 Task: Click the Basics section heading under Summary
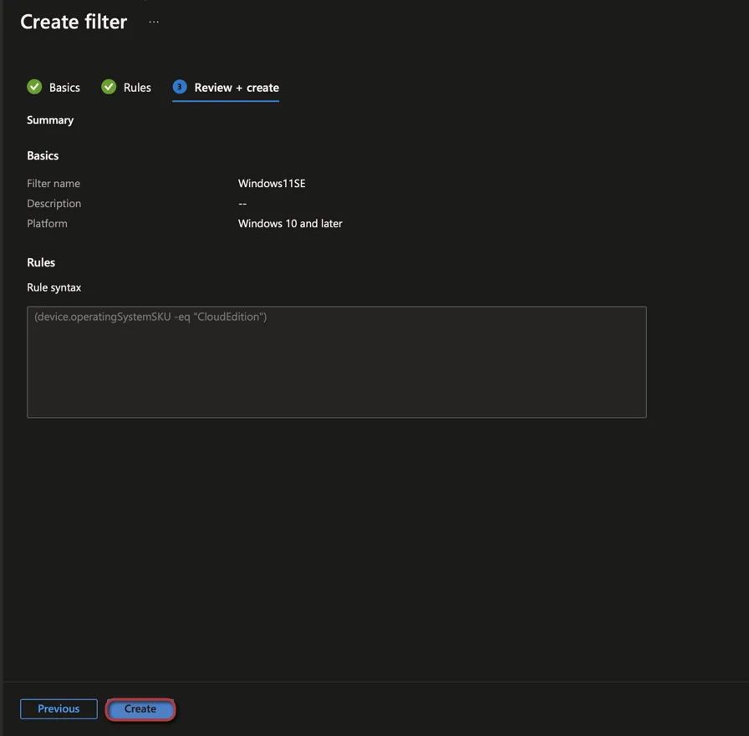click(43, 155)
